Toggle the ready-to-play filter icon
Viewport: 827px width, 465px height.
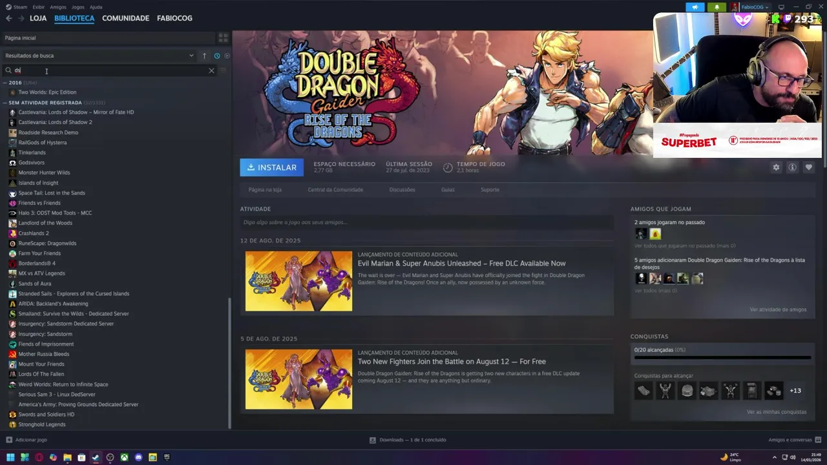227,56
